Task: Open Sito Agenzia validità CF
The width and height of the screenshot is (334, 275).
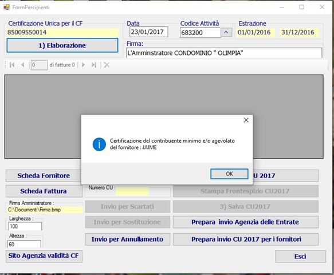Action: (x=44, y=256)
